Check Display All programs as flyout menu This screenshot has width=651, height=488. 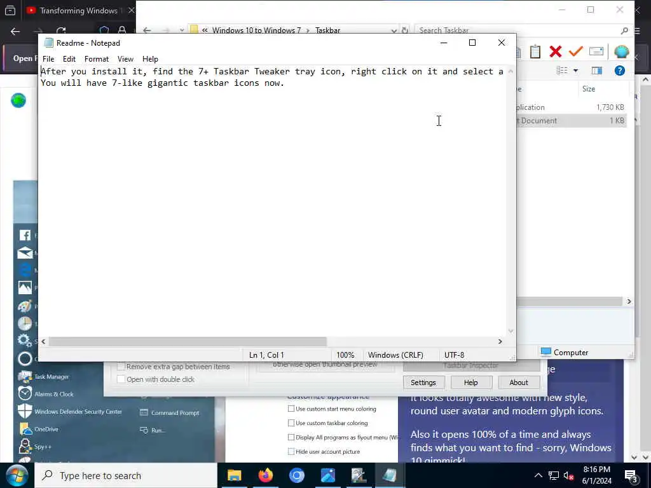coord(291,437)
